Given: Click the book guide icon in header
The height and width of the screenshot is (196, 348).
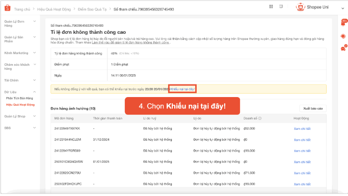Looking at the screenshot, I should [x=281, y=7].
